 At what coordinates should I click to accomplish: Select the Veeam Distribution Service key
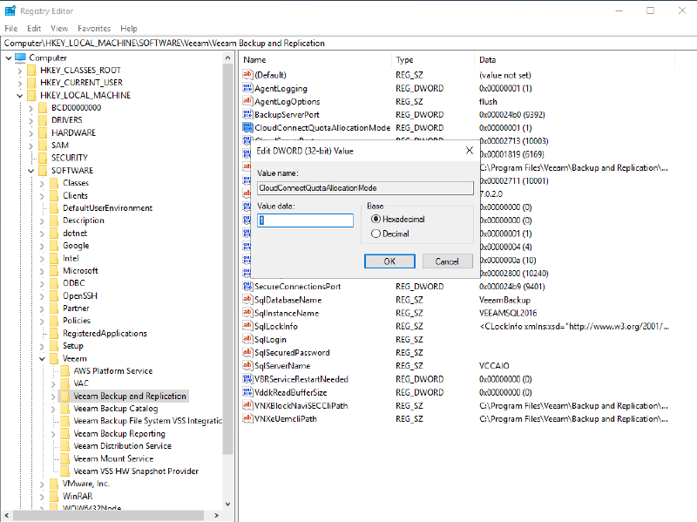[122, 446]
